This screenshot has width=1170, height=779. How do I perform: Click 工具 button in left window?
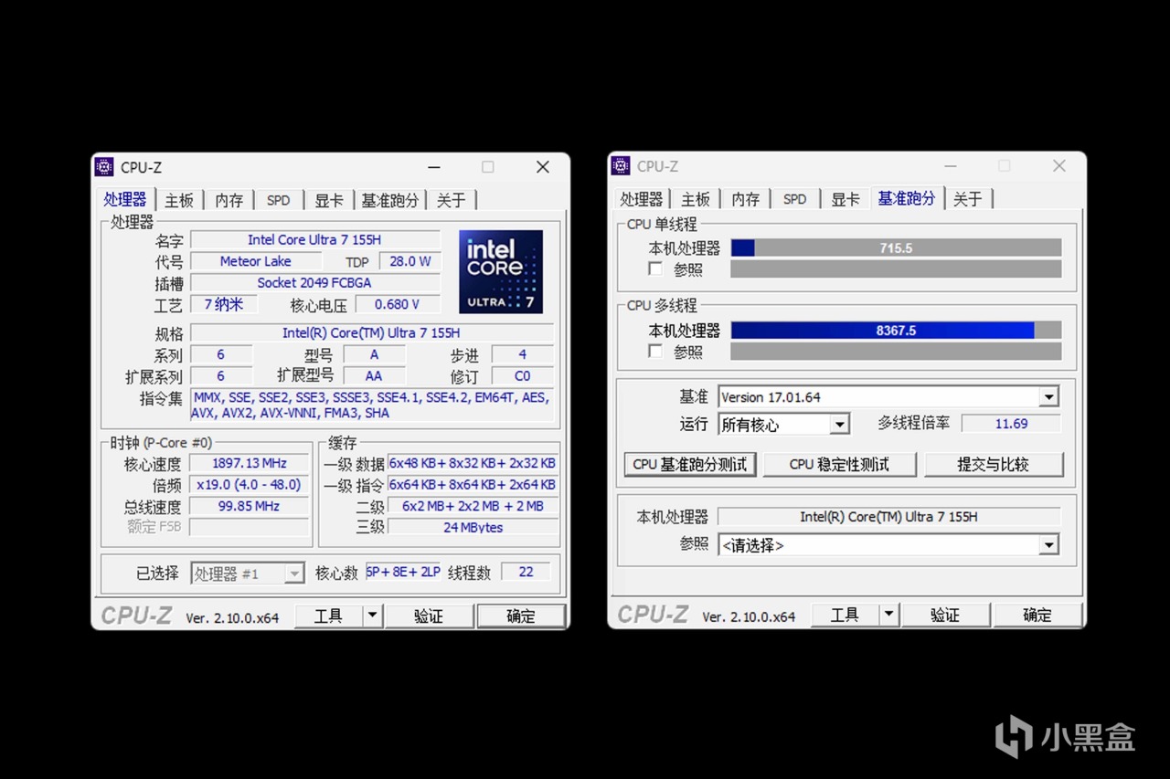328,616
